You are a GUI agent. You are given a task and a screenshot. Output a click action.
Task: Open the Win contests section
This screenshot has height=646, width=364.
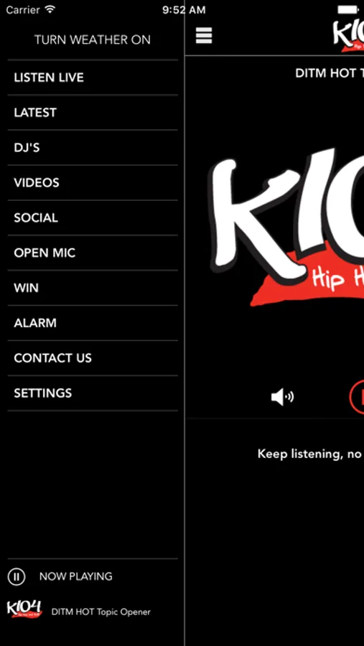click(93, 288)
